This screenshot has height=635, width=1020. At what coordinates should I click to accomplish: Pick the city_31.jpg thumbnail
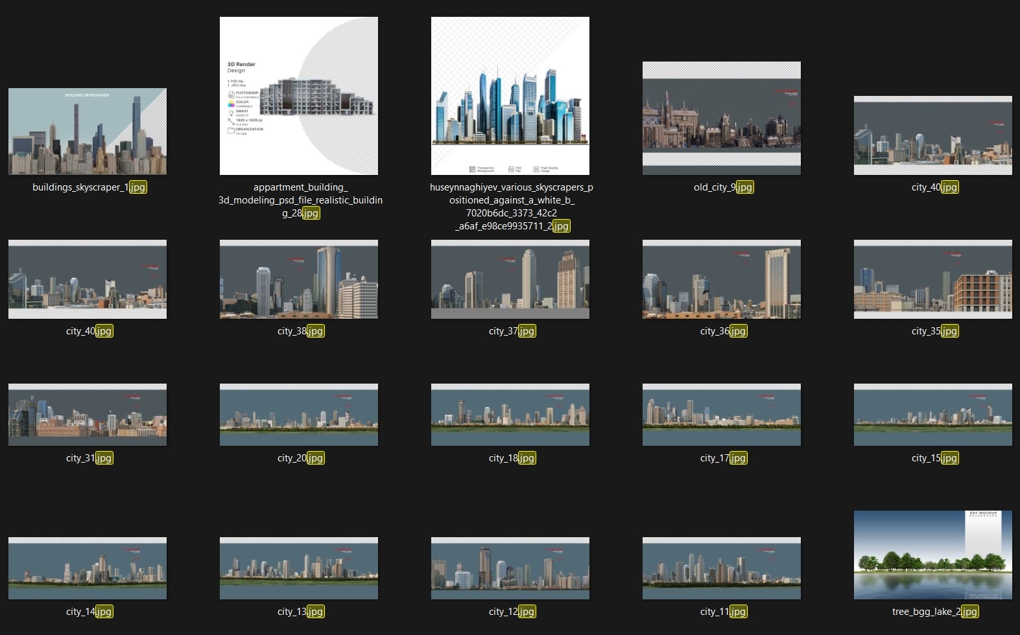click(x=88, y=415)
